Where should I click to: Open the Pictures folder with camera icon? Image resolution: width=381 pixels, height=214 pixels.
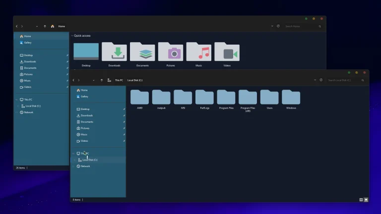[x=171, y=53]
